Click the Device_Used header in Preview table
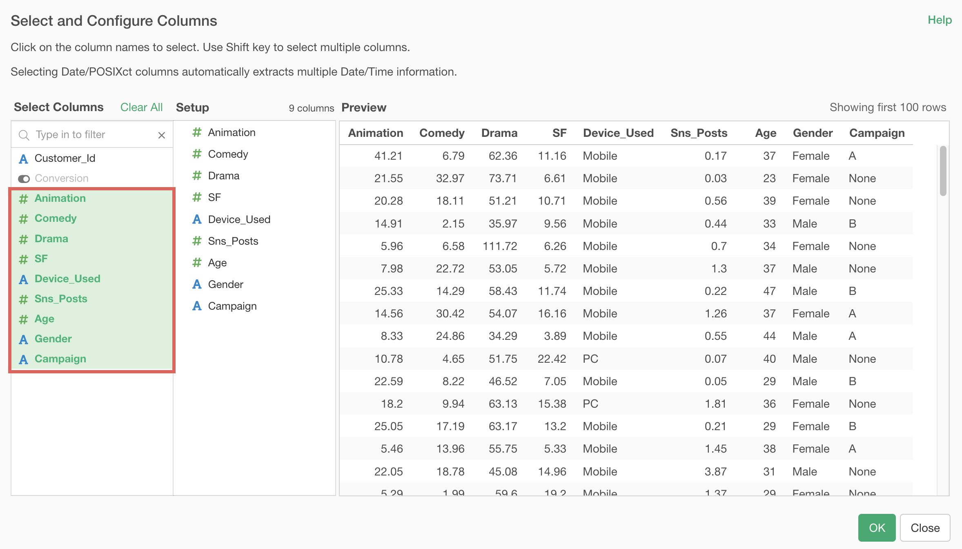 pyautogui.click(x=618, y=133)
